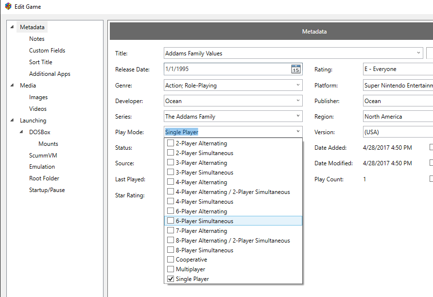Open the Emulation section
The image size is (433, 297).
(42, 167)
